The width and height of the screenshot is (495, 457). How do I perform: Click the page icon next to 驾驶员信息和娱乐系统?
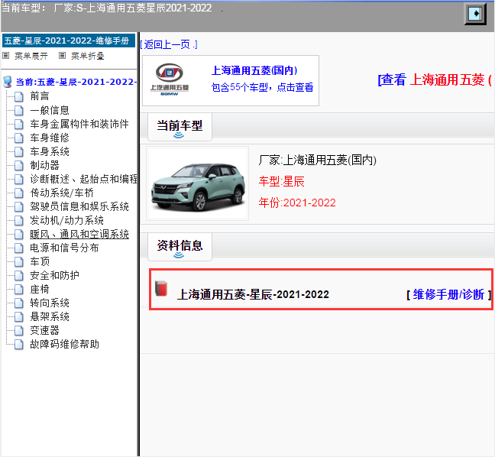click(19, 206)
